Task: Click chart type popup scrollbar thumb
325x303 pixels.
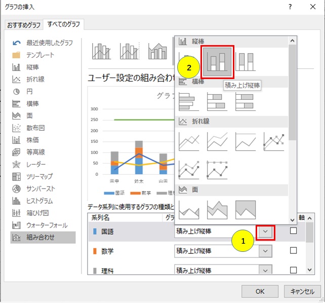Action: coord(292,92)
